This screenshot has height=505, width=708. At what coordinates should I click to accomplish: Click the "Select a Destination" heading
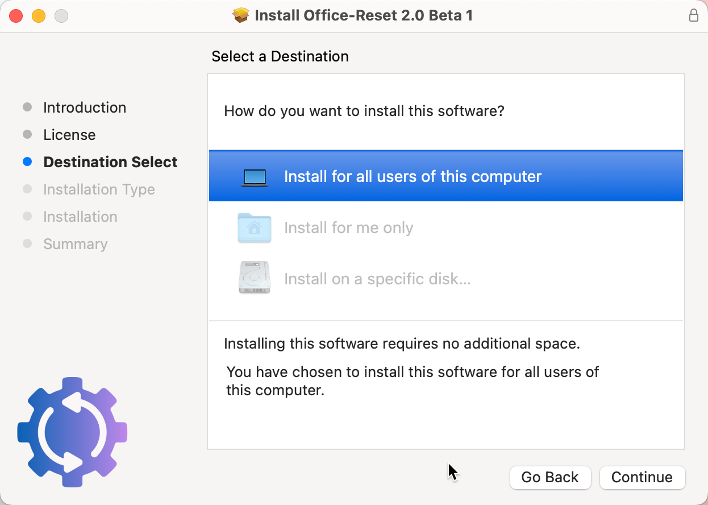pos(280,56)
